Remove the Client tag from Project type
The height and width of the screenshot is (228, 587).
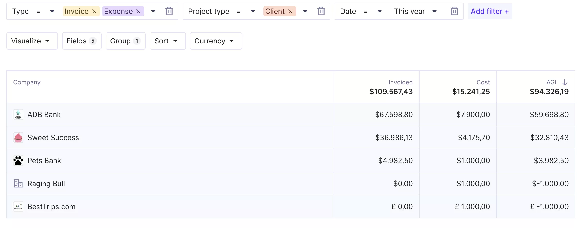290,11
